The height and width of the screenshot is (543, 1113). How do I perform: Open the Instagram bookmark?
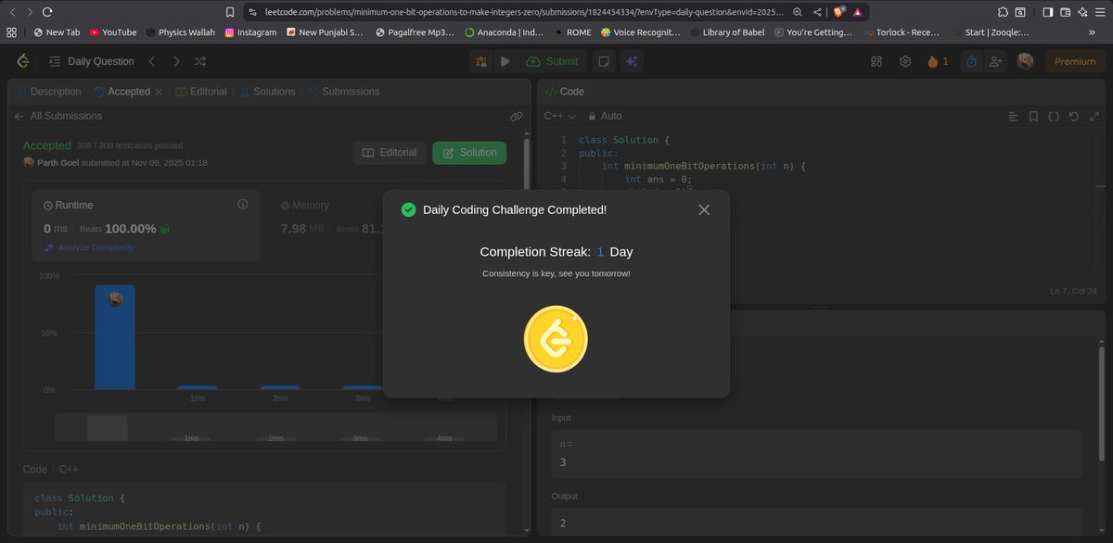click(250, 32)
